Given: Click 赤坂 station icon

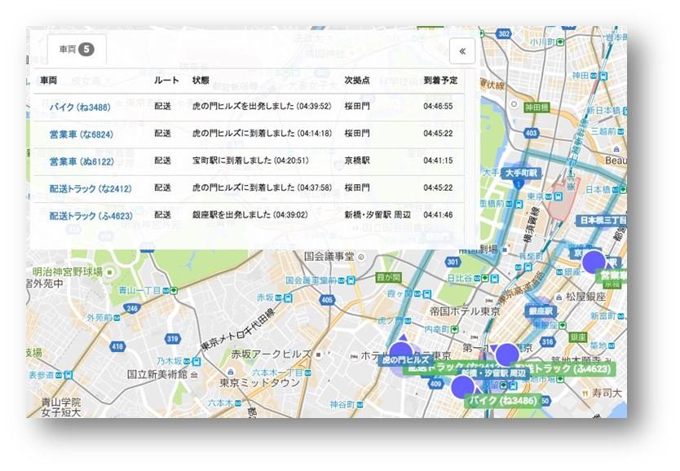Looking at the screenshot, I should pos(288,298).
